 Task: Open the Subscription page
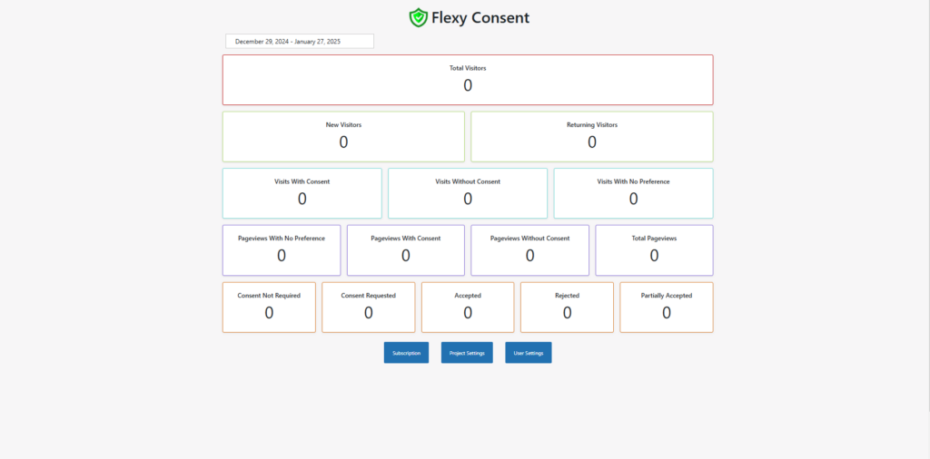click(406, 353)
